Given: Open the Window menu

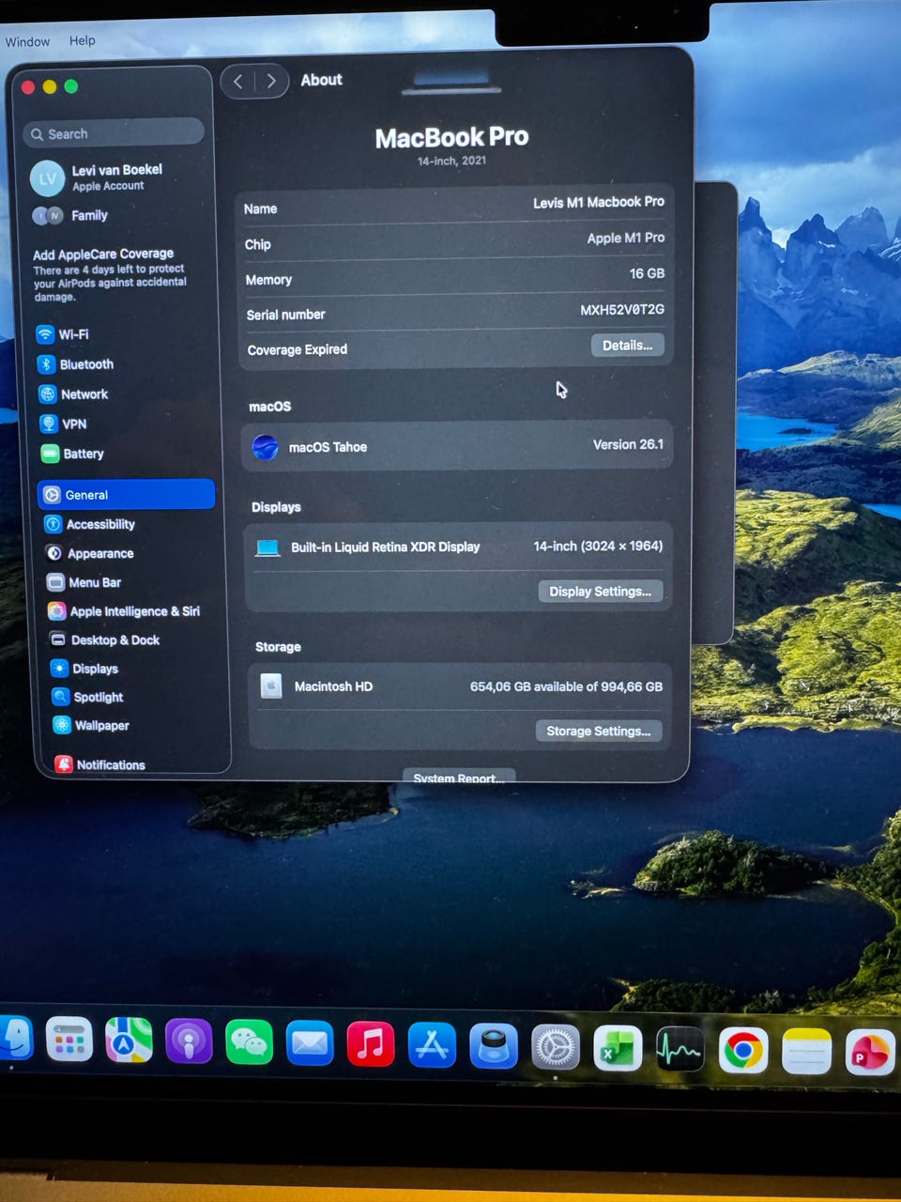Looking at the screenshot, I should [x=27, y=41].
